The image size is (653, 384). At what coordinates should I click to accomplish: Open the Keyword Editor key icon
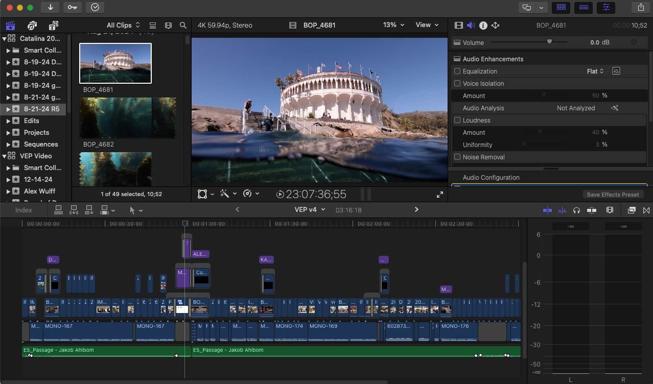[x=73, y=7]
